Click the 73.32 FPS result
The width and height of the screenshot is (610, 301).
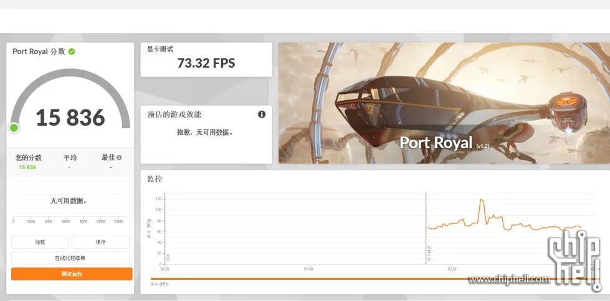(206, 63)
